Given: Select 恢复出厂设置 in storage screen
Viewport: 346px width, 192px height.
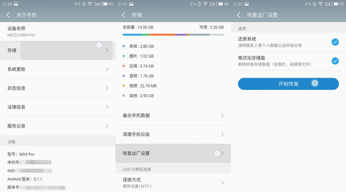Looking at the screenshot, I should click(173, 153).
